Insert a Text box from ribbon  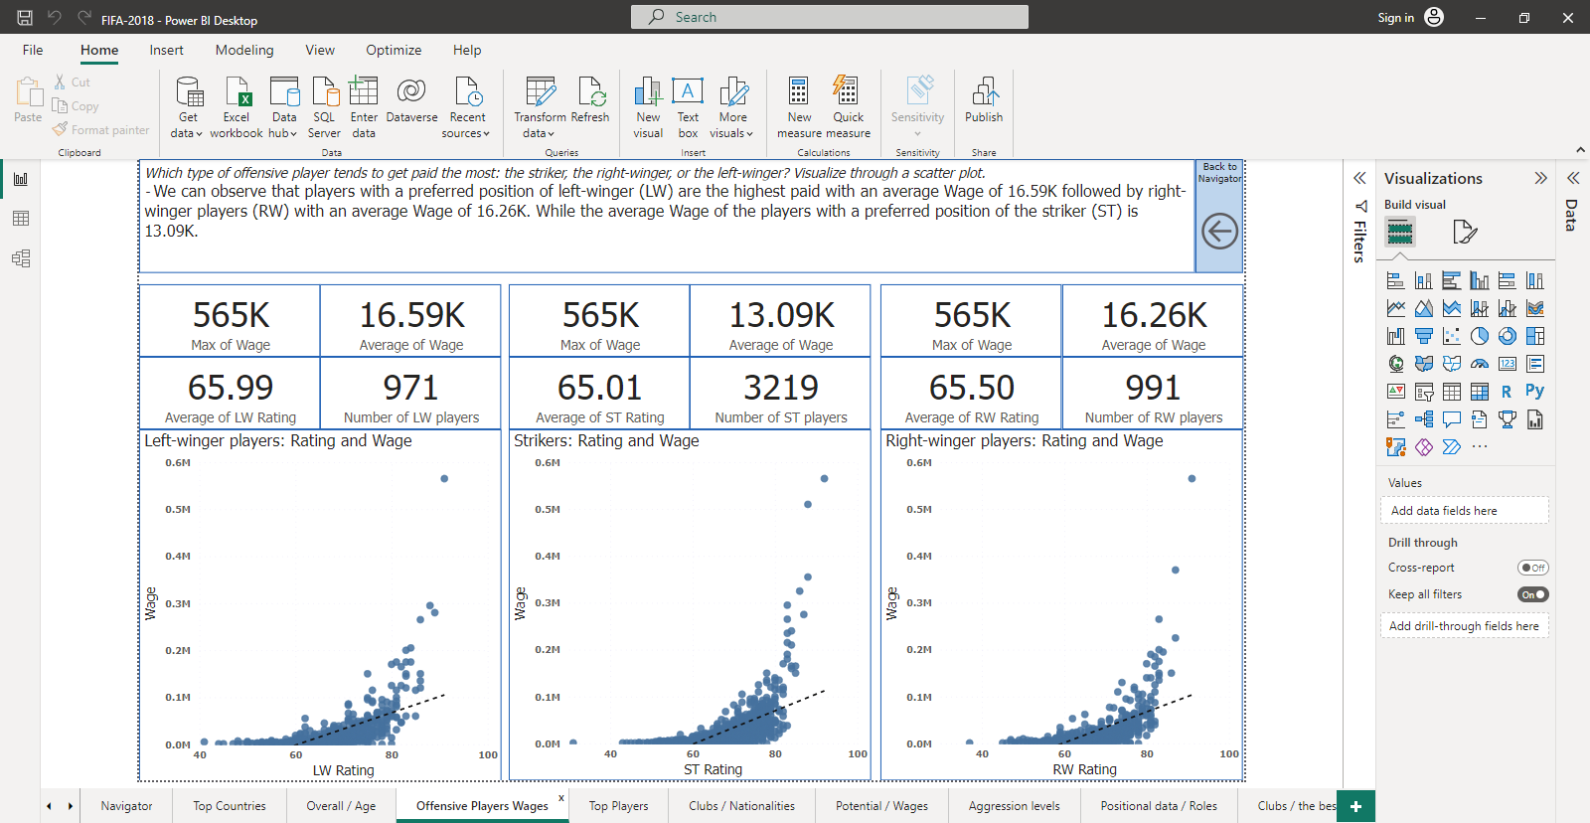pyautogui.click(x=688, y=92)
